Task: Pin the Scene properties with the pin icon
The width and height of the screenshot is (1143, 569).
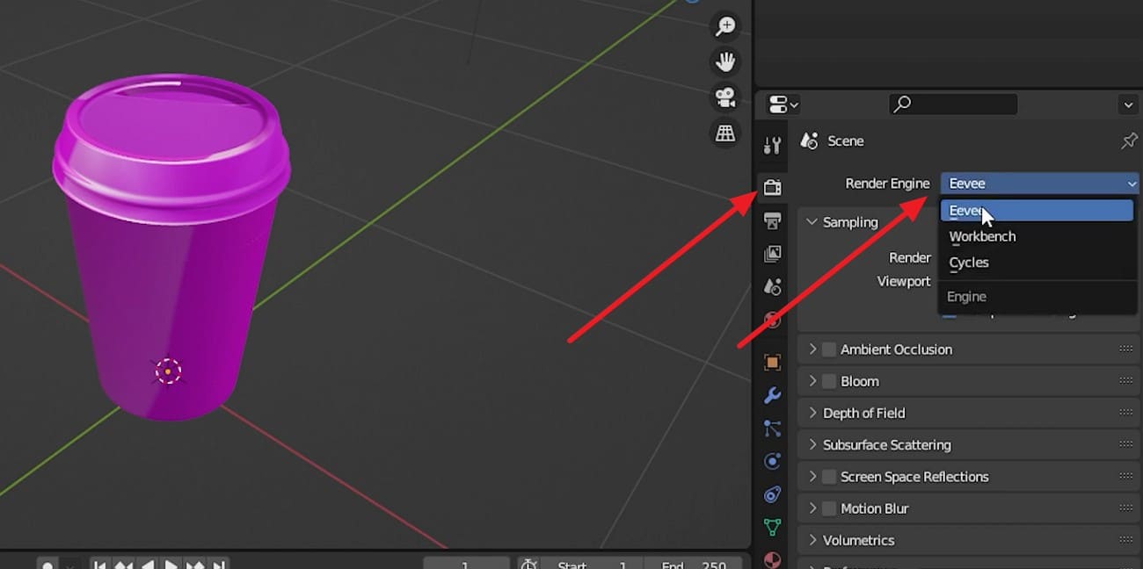Action: 1128,140
